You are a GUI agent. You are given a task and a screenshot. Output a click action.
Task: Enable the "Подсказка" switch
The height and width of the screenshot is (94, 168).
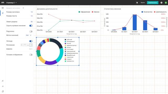[31, 31]
